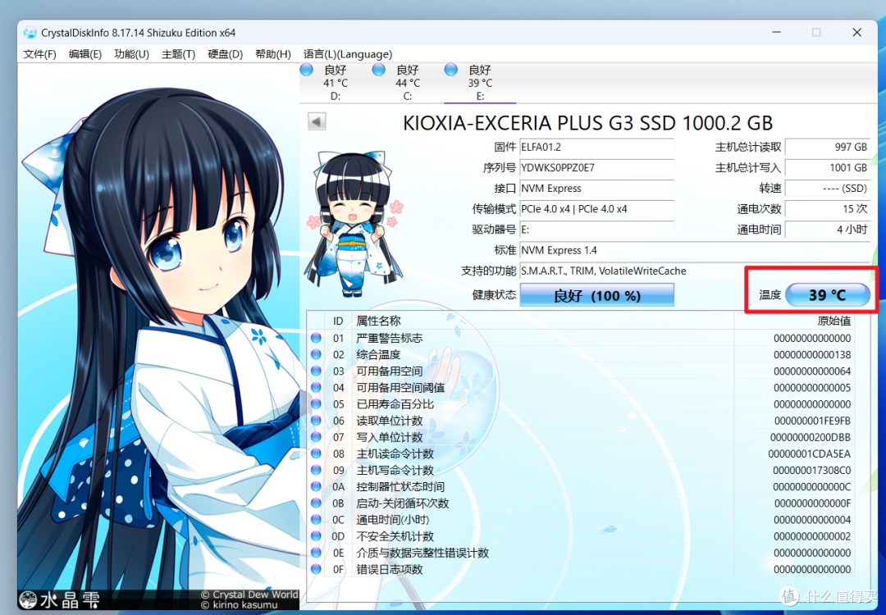Click the power-on count value 15 次
886x615 pixels.
(x=828, y=209)
